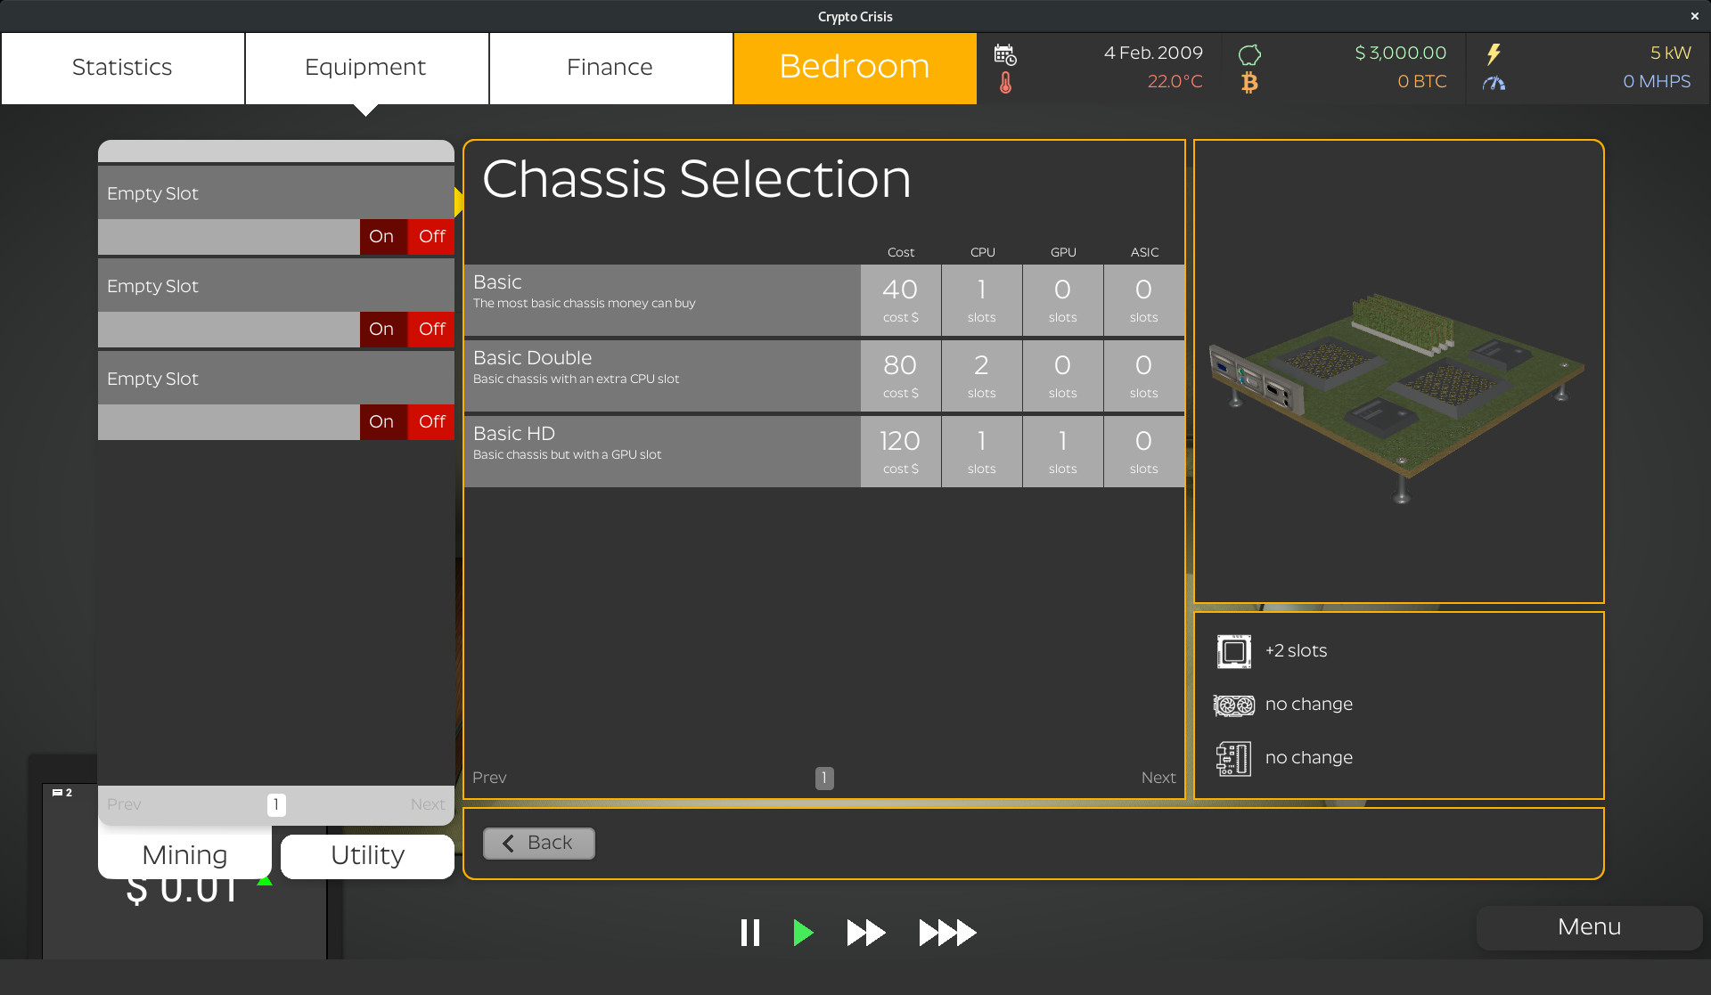Click the Bitcoin balance icon
1711x995 pixels.
[1250, 83]
